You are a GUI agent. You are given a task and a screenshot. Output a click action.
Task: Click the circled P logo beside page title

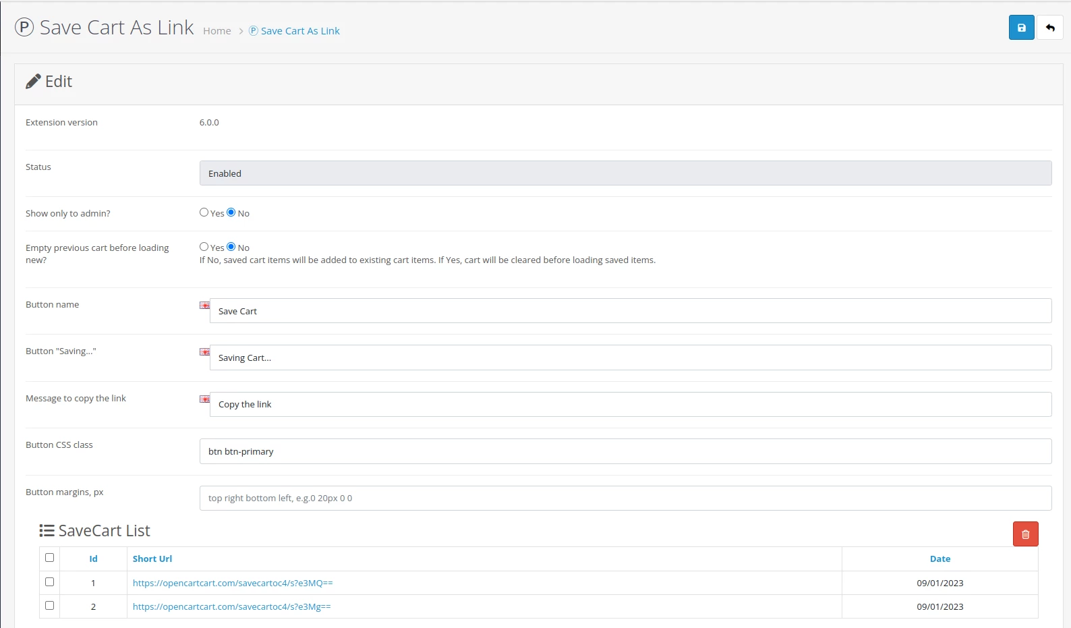pos(24,28)
